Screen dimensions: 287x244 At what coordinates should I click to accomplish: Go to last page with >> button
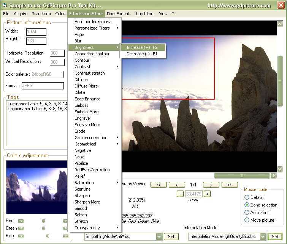(x=230, y=185)
